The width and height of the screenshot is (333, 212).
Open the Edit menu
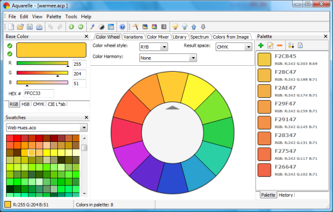click(24, 16)
